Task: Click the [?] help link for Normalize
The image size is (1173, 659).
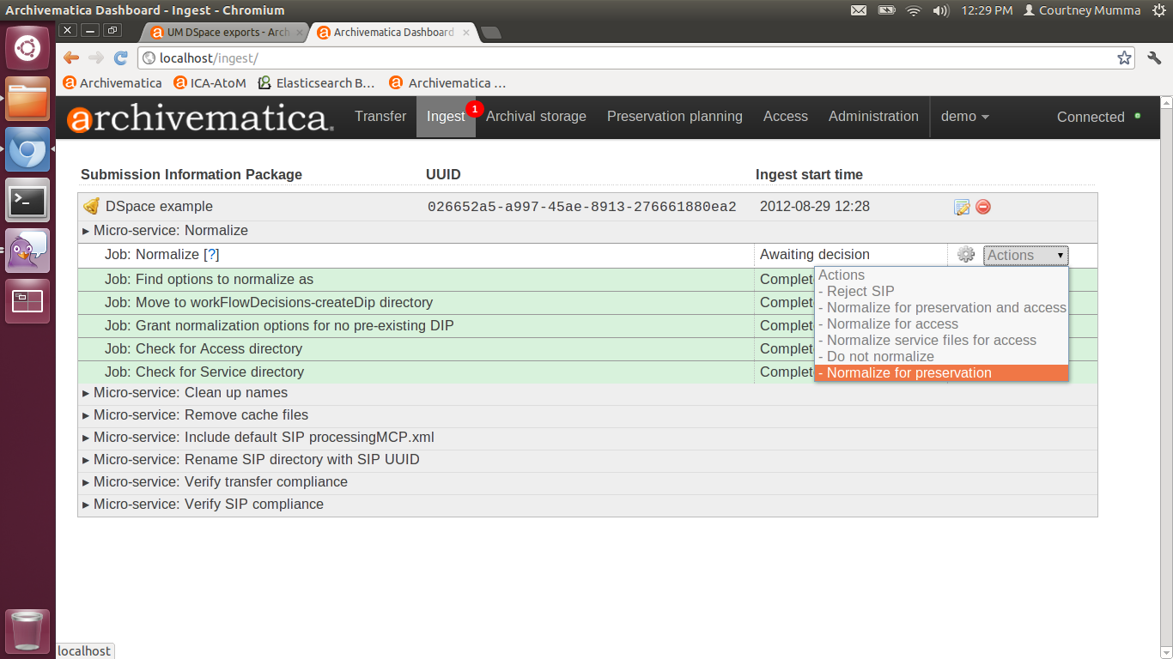Action: tap(211, 255)
